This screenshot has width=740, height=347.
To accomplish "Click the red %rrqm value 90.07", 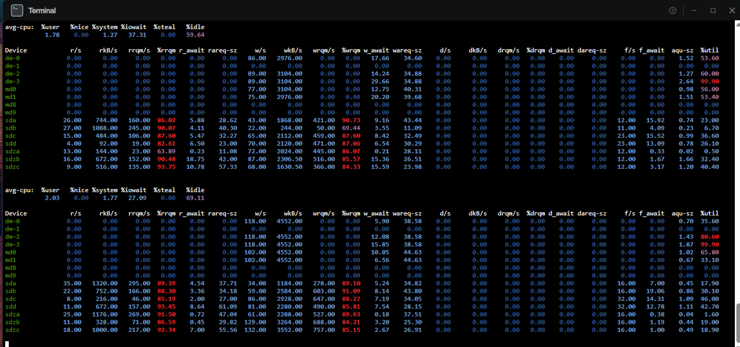I will click(x=166, y=128).
